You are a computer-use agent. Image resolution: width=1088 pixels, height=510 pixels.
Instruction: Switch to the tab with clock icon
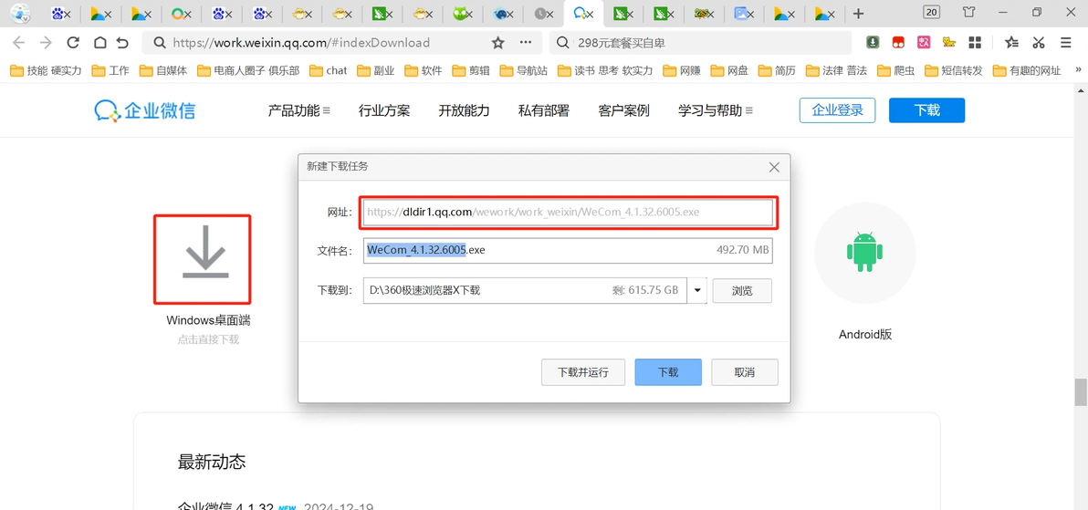[544, 13]
